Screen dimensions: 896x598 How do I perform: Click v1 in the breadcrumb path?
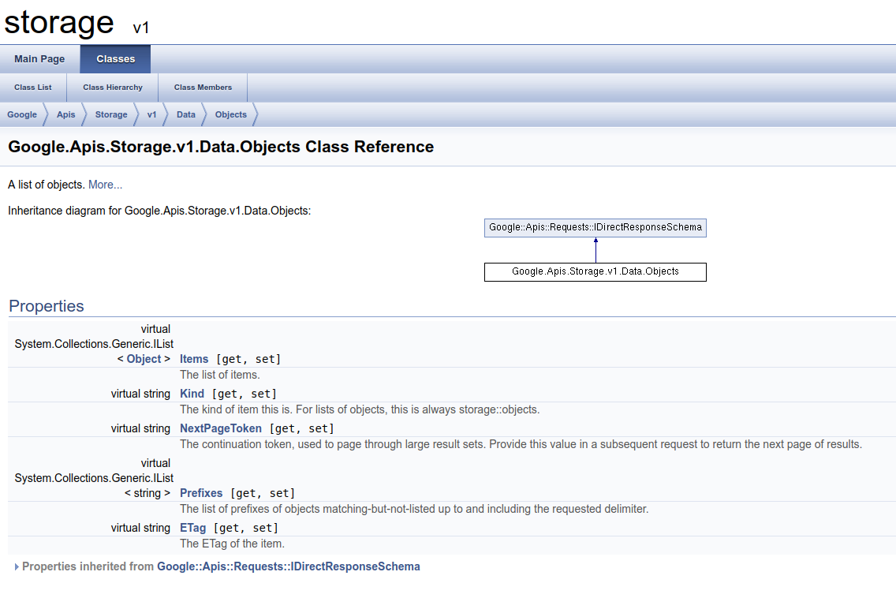point(151,114)
